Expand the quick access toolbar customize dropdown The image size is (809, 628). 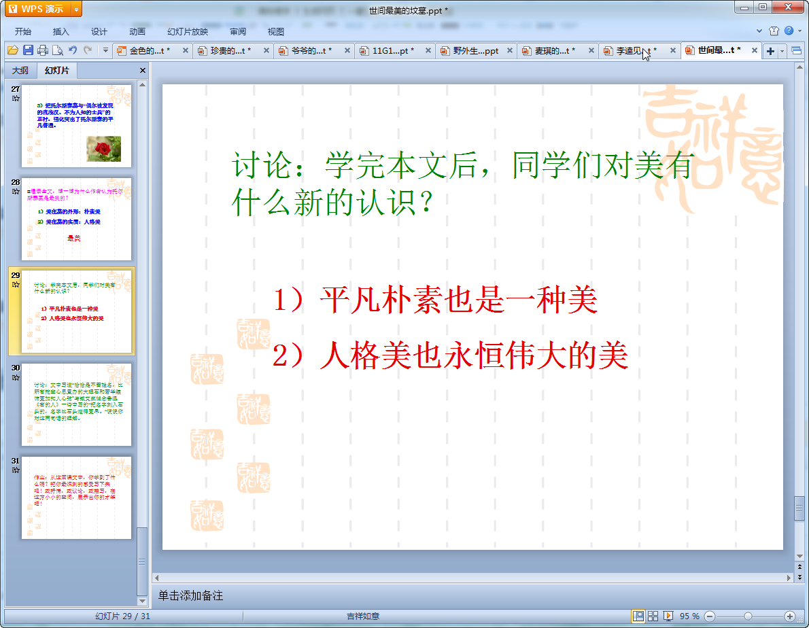coord(105,50)
